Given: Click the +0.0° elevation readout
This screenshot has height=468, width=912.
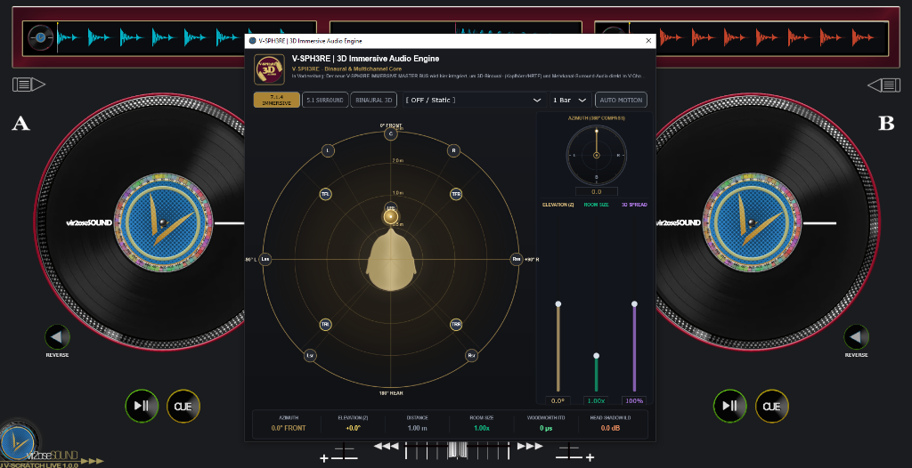Looking at the screenshot, I should 353,428.
